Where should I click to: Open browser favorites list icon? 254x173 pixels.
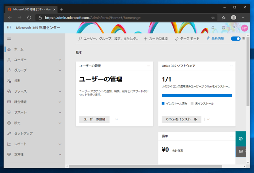tap(223, 17)
